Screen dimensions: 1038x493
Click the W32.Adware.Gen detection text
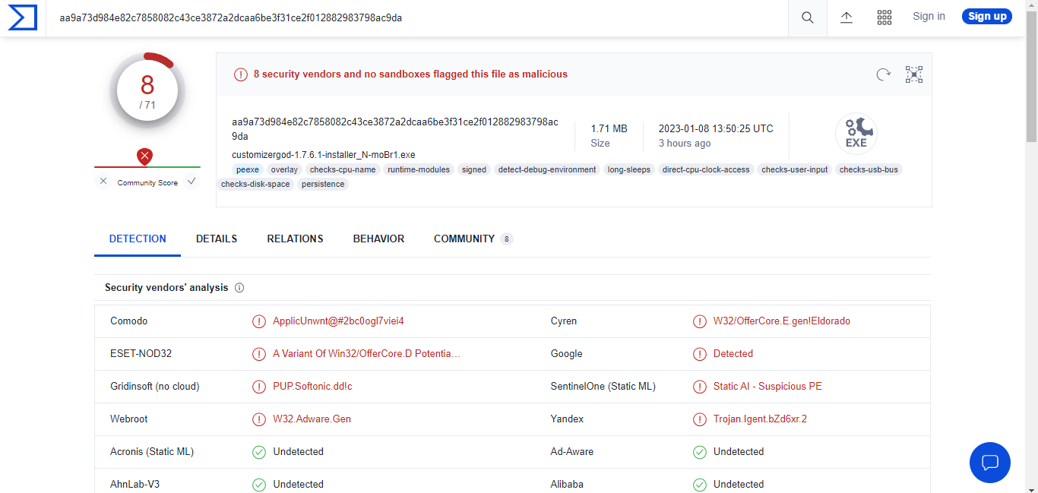pyautogui.click(x=312, y=419)
